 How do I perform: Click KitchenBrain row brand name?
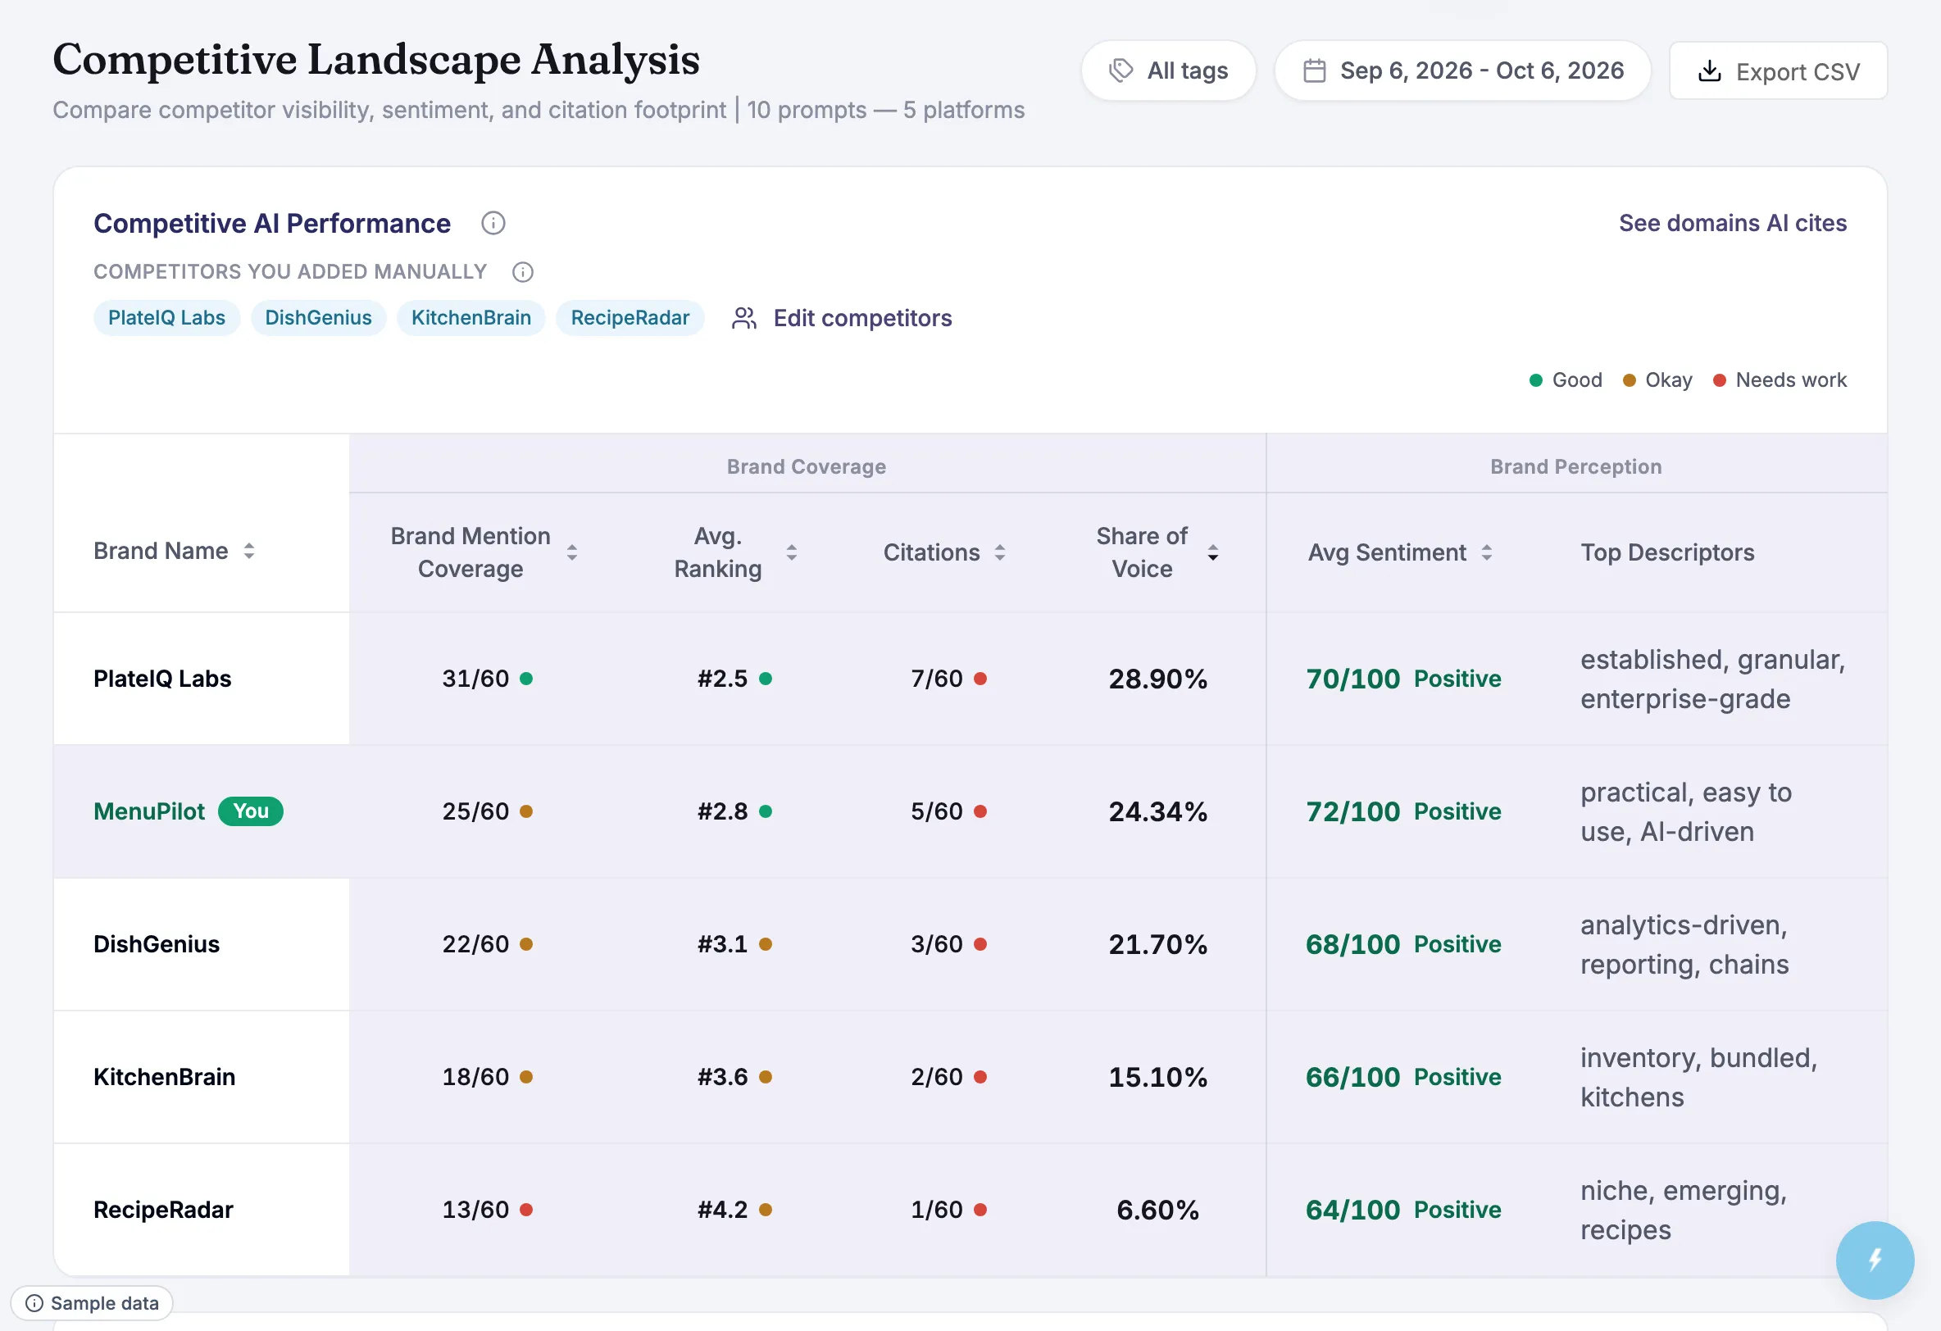(165, 1076)
